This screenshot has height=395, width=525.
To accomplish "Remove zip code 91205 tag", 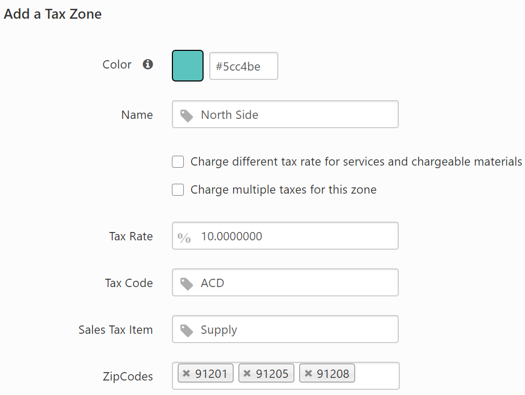I will click(x=247, y=374).
